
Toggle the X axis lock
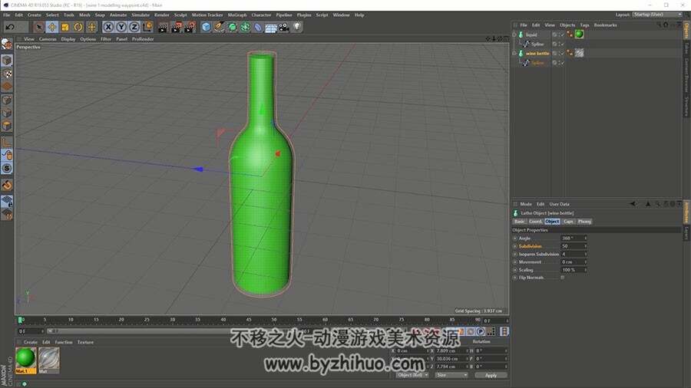(108, 28)
